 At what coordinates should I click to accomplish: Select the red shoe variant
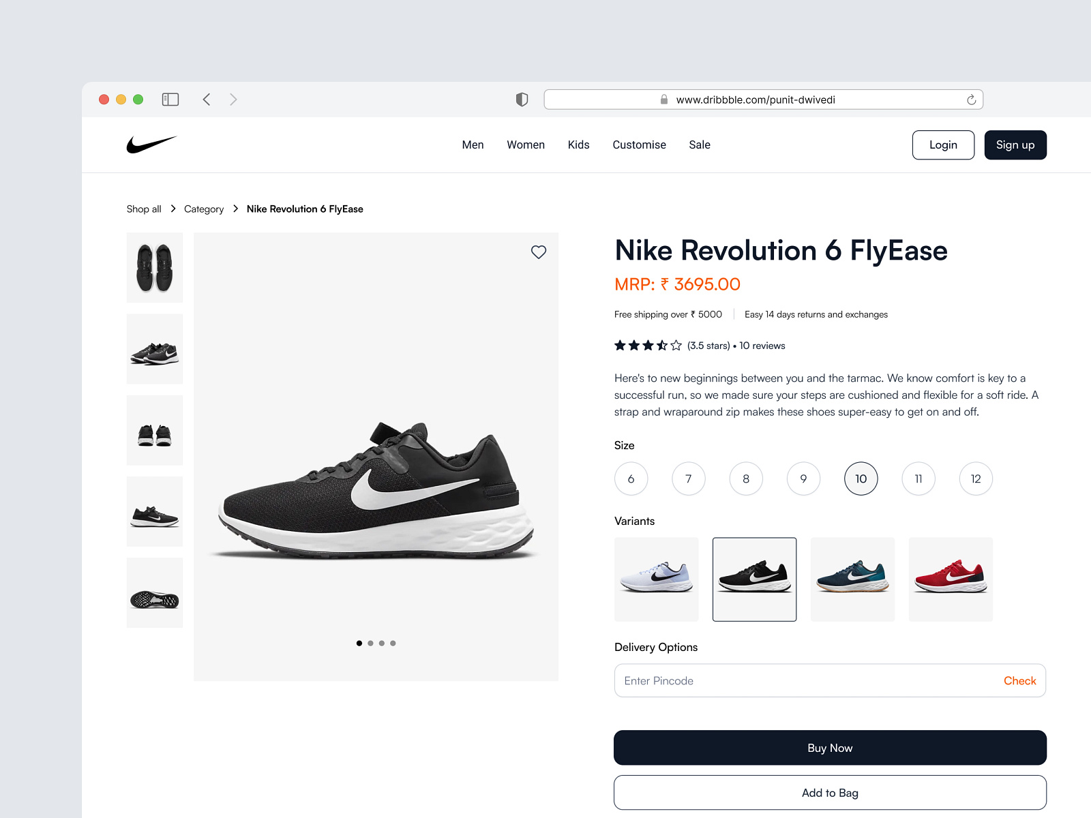(x=950, y=579)
